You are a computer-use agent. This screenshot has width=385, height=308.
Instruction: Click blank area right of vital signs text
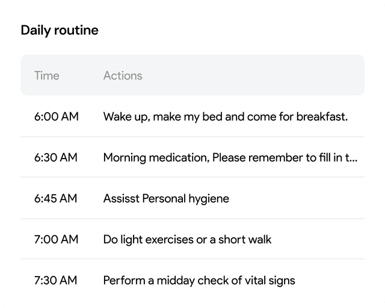330,280
